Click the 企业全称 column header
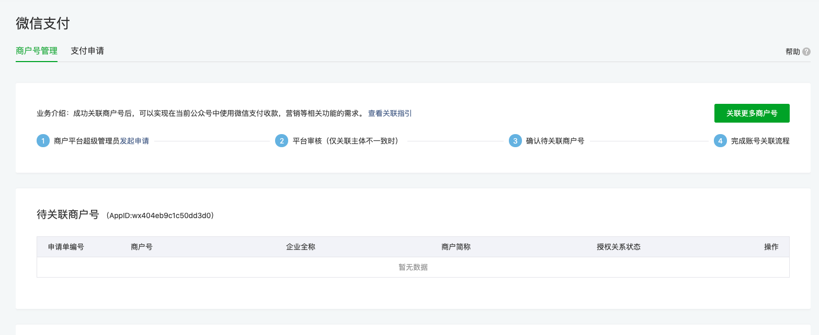 click(x=301, y=247)
